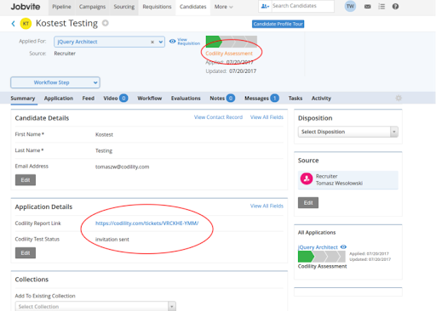Start the Candidate Profile Tour
The width and height of the screenshot is (436, 311).
coord(278,24)
